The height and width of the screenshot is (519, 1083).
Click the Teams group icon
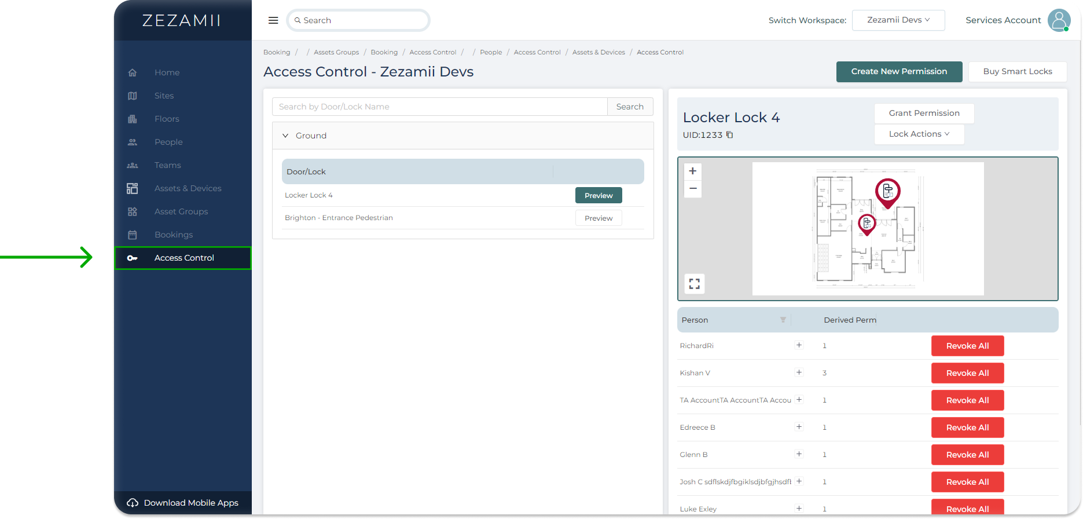point(133,165)
